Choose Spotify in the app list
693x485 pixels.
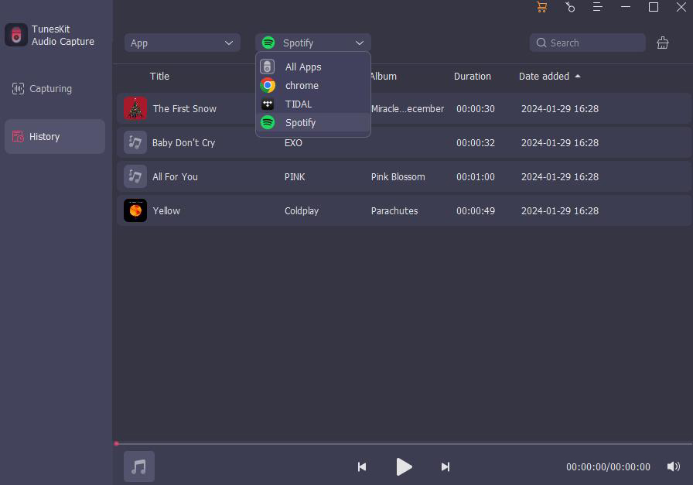pyautogui.click(x=313, y=122)
